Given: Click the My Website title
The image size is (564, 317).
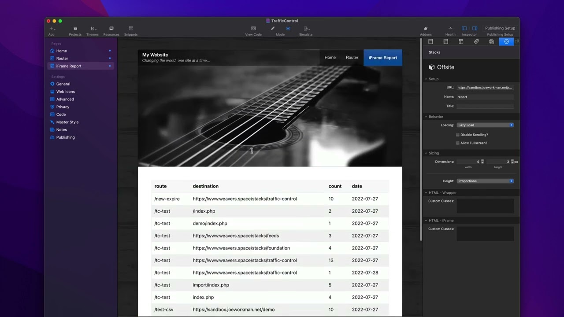Looking at the screenshot, I should click(x=155, y=55).
